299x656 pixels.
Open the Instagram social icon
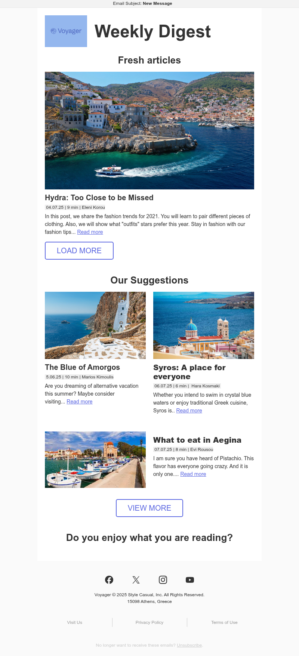[x=163, y=580]
